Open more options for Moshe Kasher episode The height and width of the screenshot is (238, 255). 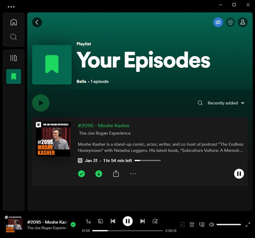[x=133, y=174]
